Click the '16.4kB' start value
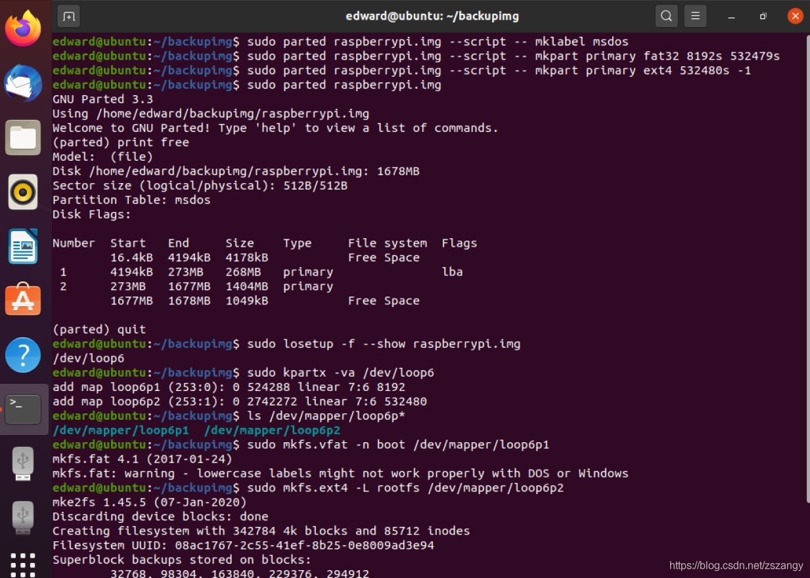810x578 pixels. tap(131, 258)
